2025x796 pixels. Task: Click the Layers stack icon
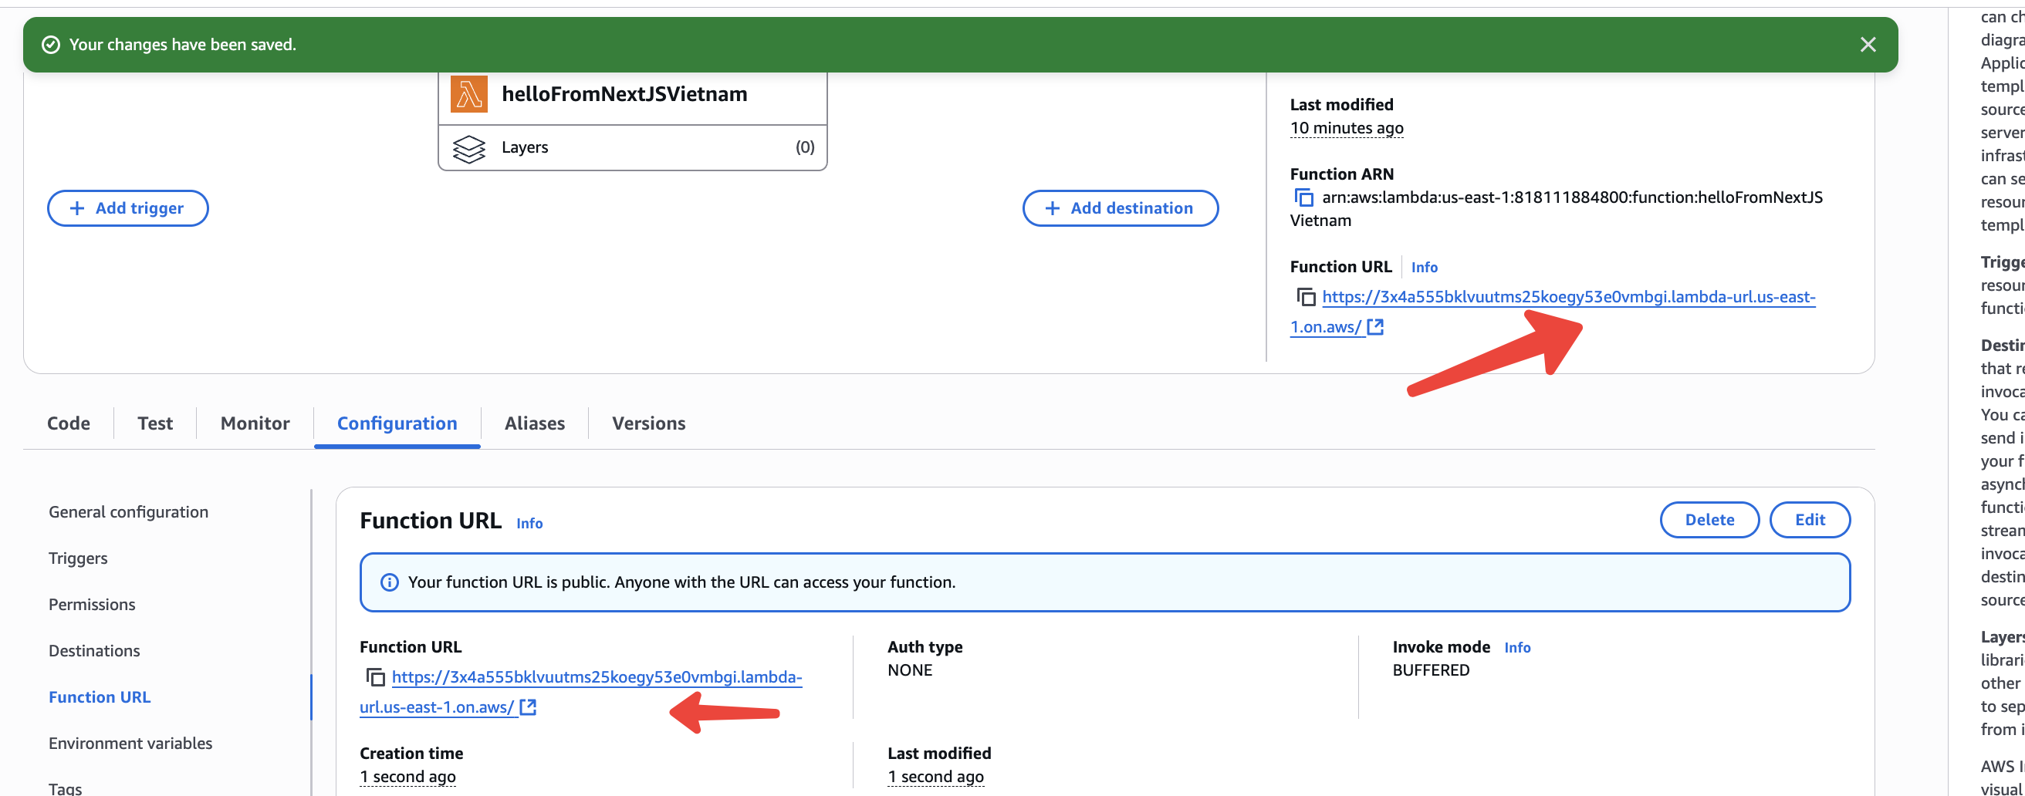(468, 148)
